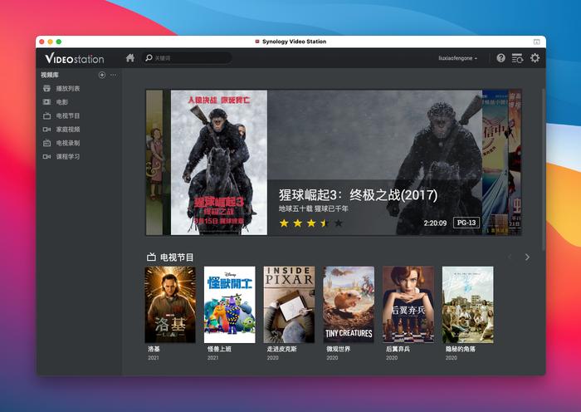Show previous TV shows with left chevron
The height and width of the screenshot is (412, 581).
click(510, 257)
